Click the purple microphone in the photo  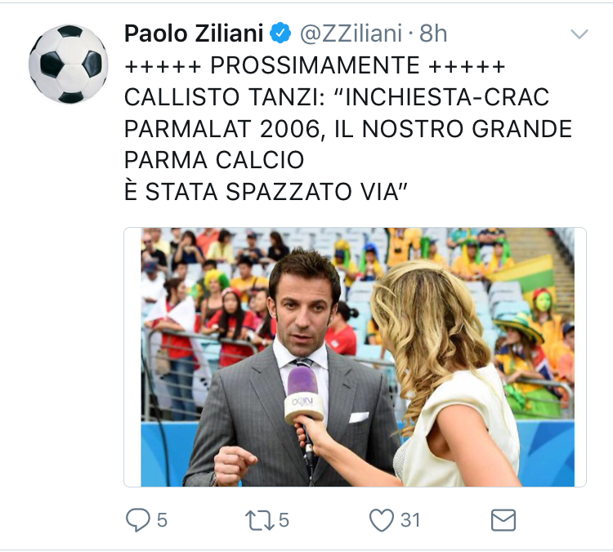point(304,395)
